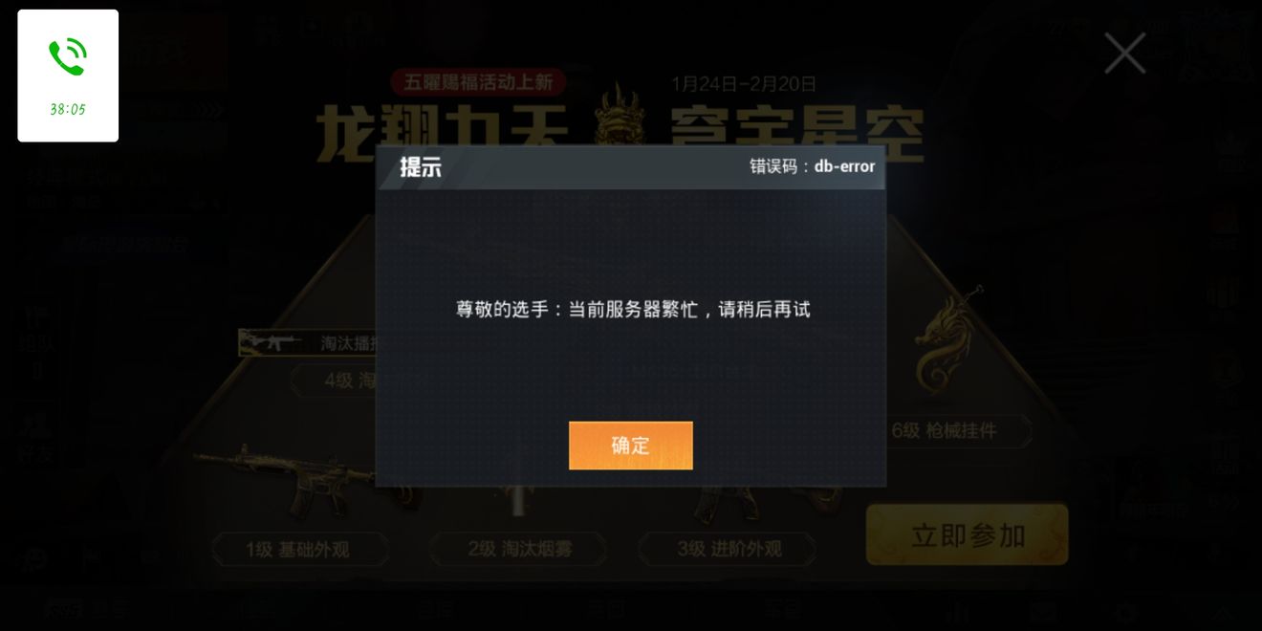Confirm the error with 确定 button

[x=631, y=446]
